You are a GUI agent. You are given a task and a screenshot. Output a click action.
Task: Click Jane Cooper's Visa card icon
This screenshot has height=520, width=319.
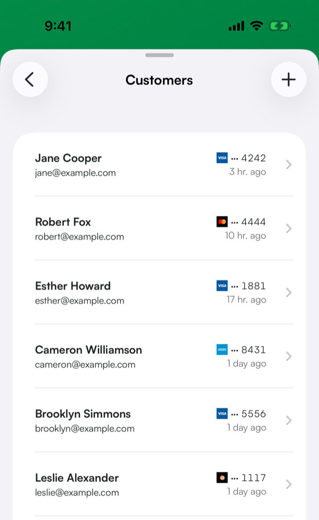pos(222,158)
